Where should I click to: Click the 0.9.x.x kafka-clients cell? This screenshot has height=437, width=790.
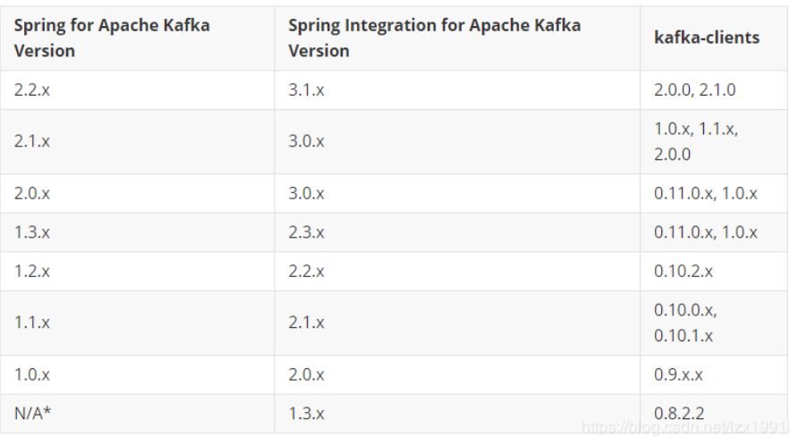pyautogui.click(x=677, y=374)
